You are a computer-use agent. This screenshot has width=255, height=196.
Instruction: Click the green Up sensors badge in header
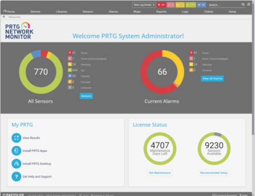(190, 5)
